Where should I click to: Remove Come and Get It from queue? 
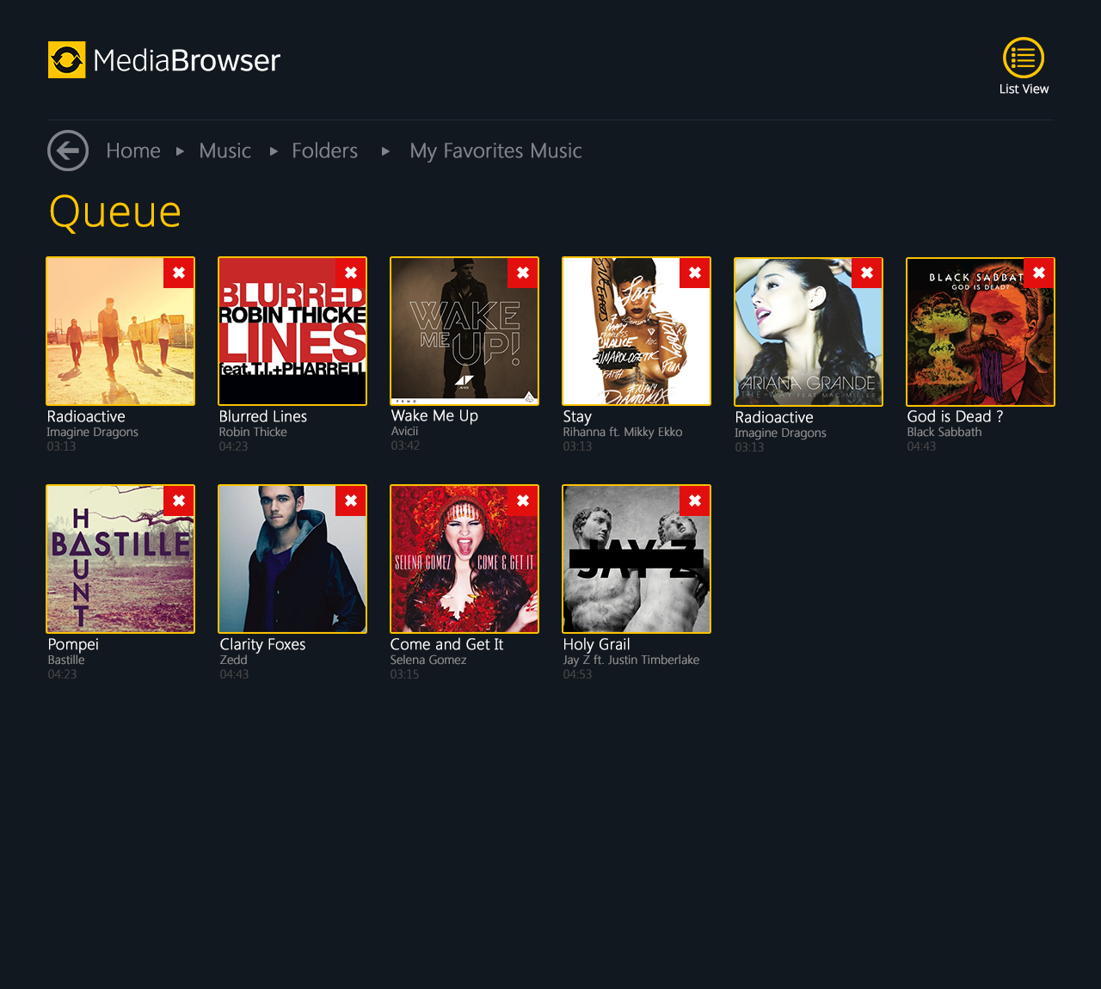click(x=523, y=501)
